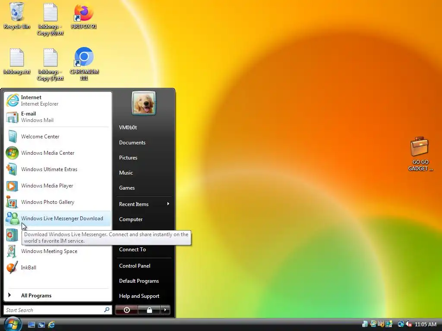This screenshot has width=442, height=331.
Task: Expand All Programs list
Action: tap(58, 295)
